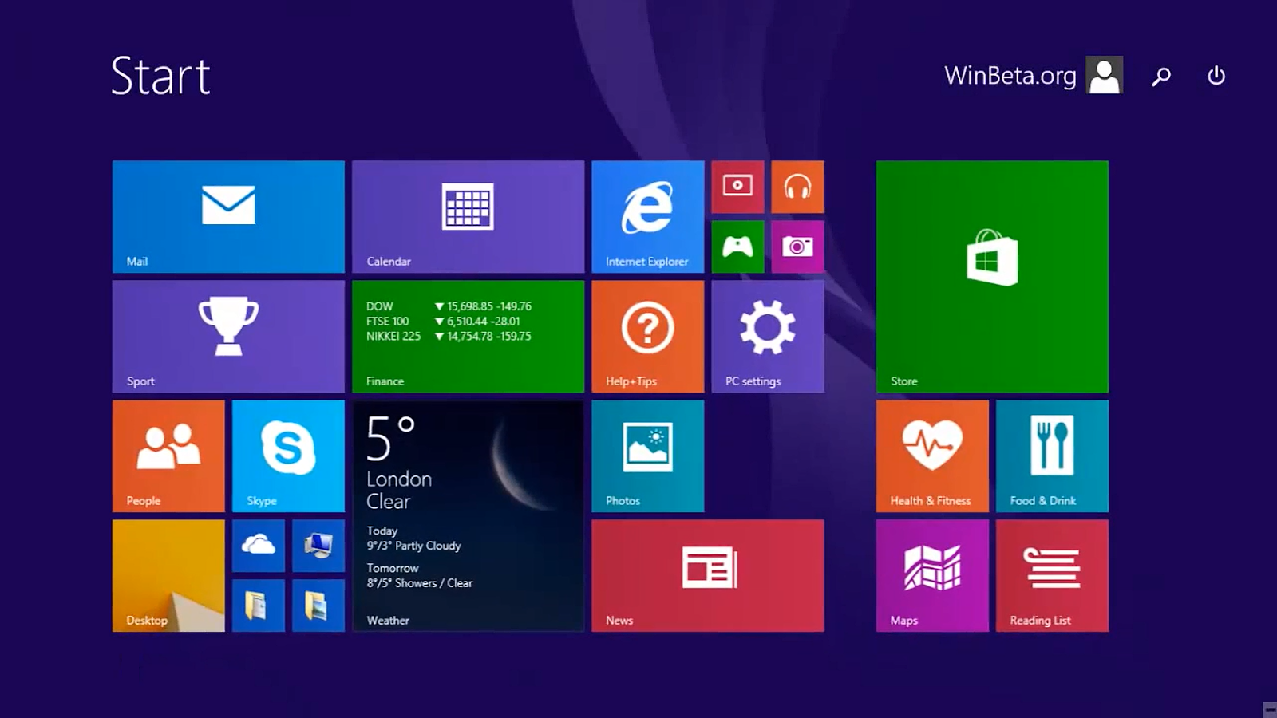
Task: Open the Health & Fitness app
Action: click(931, 456)
